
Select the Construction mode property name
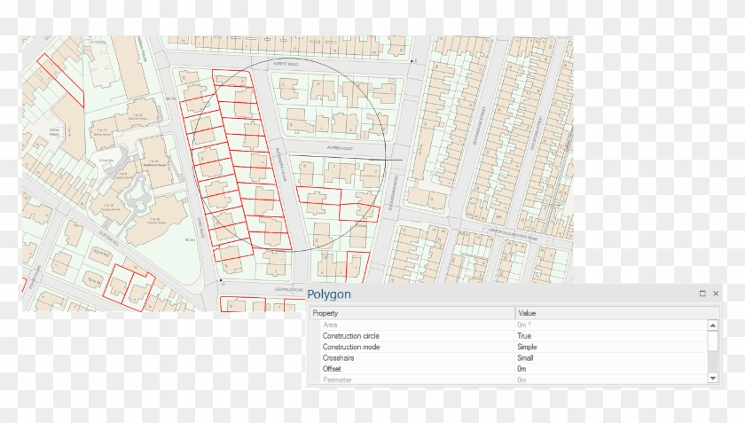coord(351,347)
